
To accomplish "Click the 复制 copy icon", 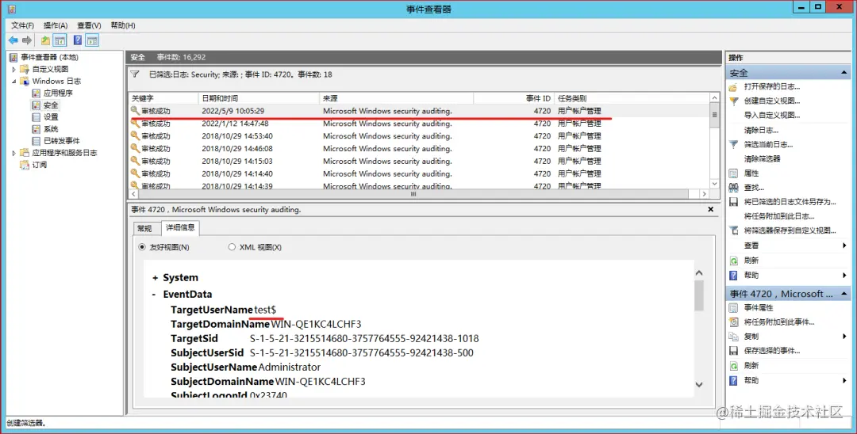I will (734, 337).
